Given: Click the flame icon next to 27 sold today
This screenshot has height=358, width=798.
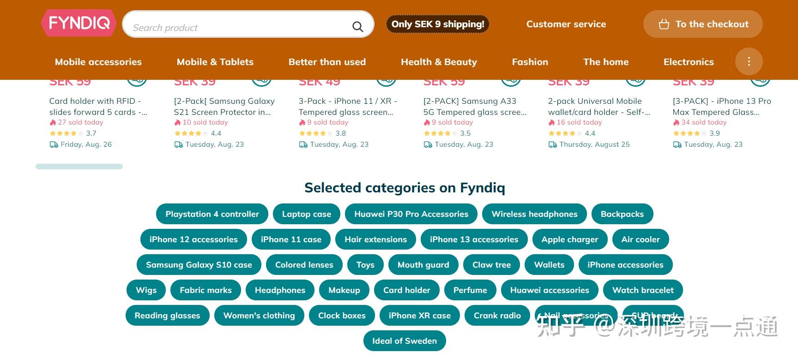Looking at the screenshot, I should (53, 123).
